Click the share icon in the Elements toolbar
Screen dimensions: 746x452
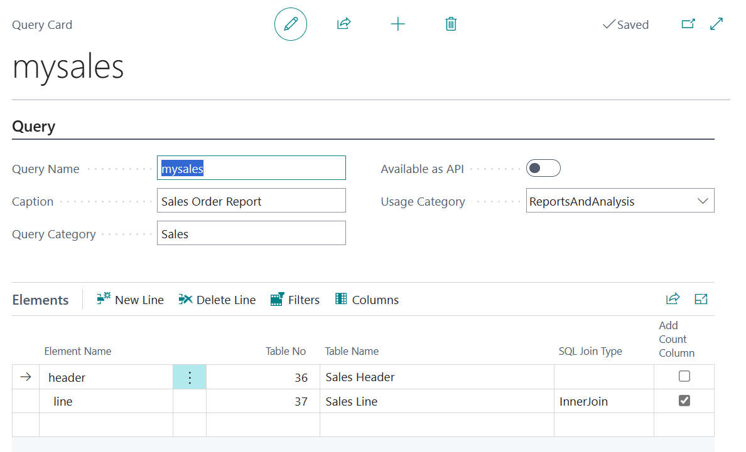pyautogui.click(x=673, y=299)
